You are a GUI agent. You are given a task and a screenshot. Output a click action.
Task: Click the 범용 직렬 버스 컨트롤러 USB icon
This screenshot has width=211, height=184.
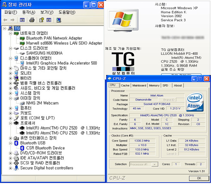[16, 83]
